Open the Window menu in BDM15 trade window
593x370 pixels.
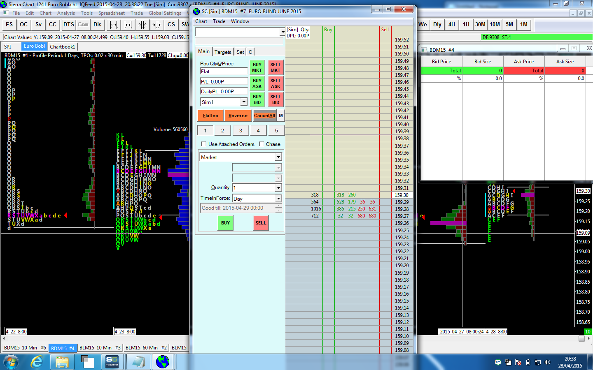(x=240, y=21)
